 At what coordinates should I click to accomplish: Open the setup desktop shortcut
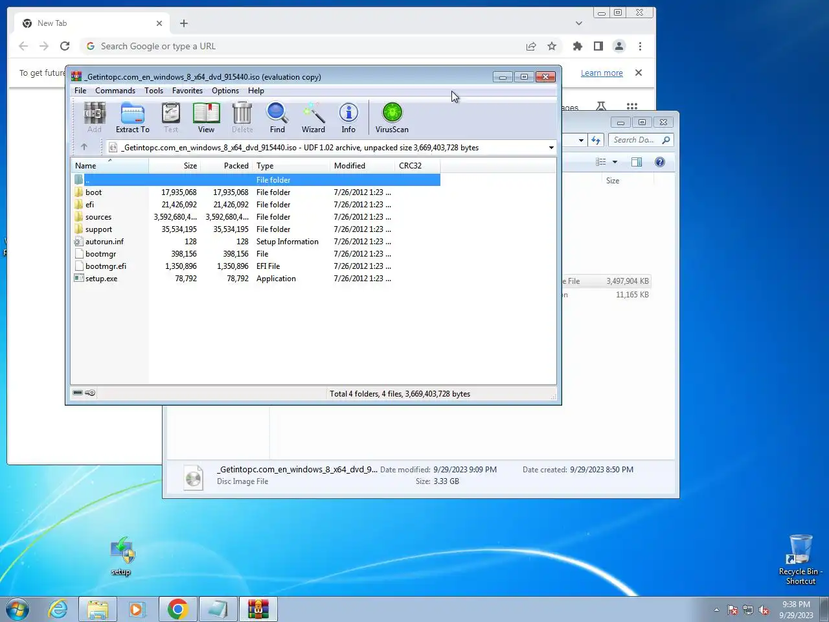pos(121,556)
